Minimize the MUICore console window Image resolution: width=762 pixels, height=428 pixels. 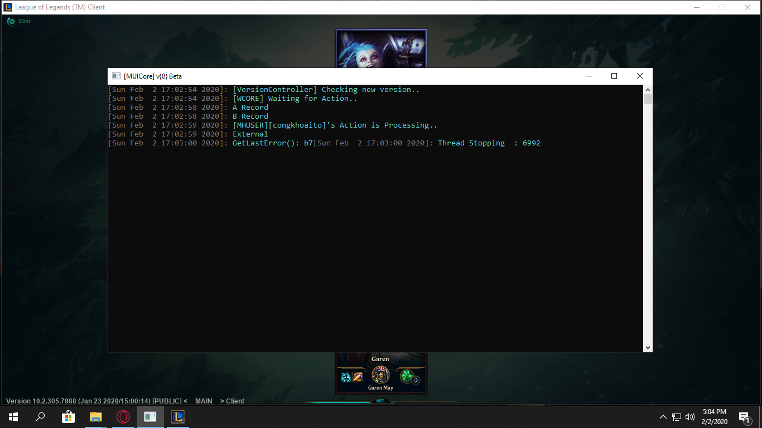pos(589,76)
